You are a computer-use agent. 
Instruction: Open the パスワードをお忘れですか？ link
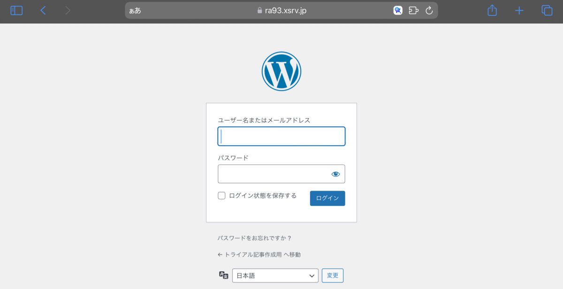click(x=255, y=238)
